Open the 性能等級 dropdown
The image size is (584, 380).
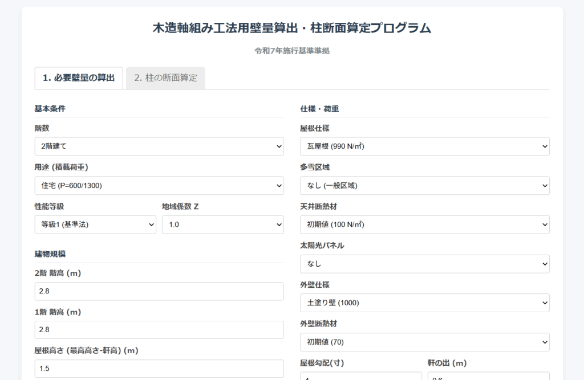pyautogui.click(x=95, y=224)
